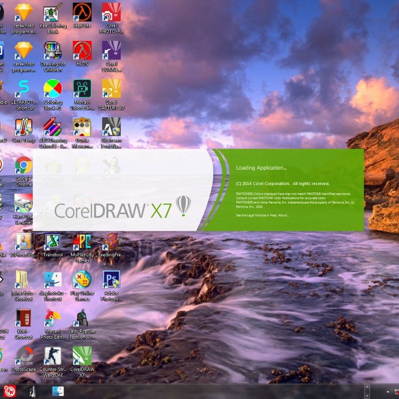The width and height of the screenshot is (399, 399).
Task: Open the Coloring Book #1 shortcut
Action: pos(53,95)
